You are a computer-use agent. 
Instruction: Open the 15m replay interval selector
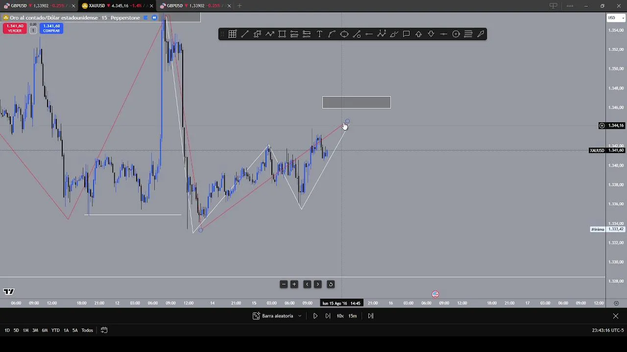[353, 316]
